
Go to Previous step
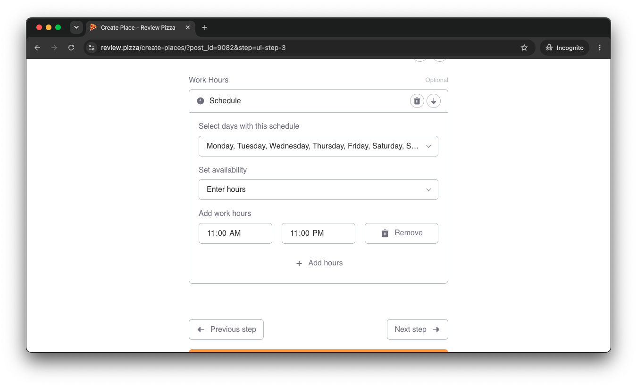226,329
